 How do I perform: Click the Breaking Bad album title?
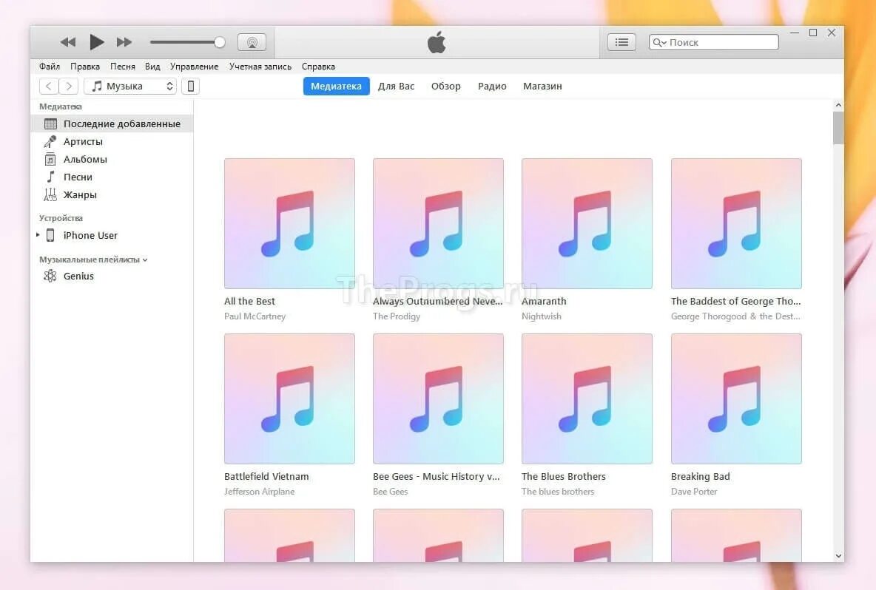pyautogui.click(x=701, y=476)
